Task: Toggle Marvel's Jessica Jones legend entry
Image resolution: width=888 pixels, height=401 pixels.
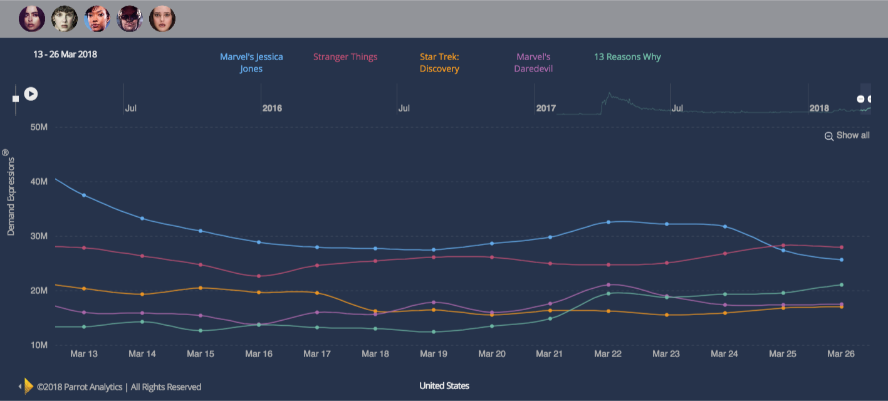Action: pos(251,63)
